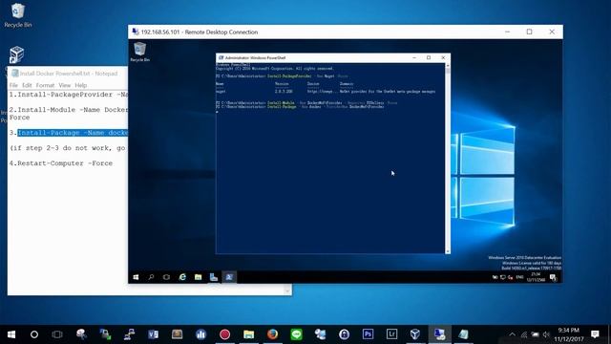Click line '2.Install-Module -Name Docker' in Notepad
The height and width of the screenshot is (344, 611).
(69, 110)
